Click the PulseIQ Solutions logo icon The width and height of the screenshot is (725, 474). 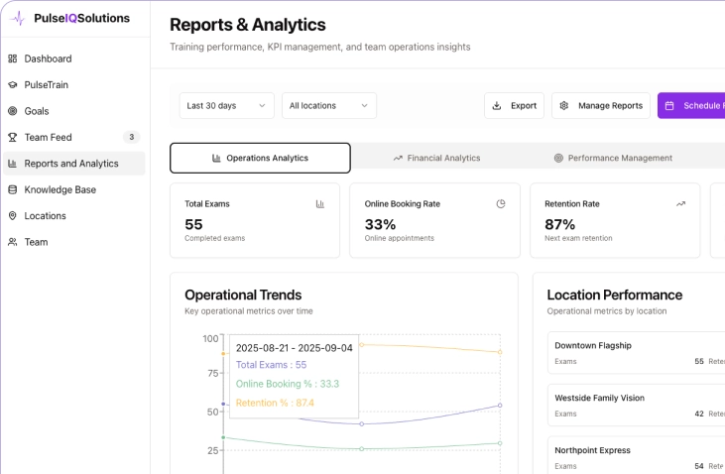point(17,18)
